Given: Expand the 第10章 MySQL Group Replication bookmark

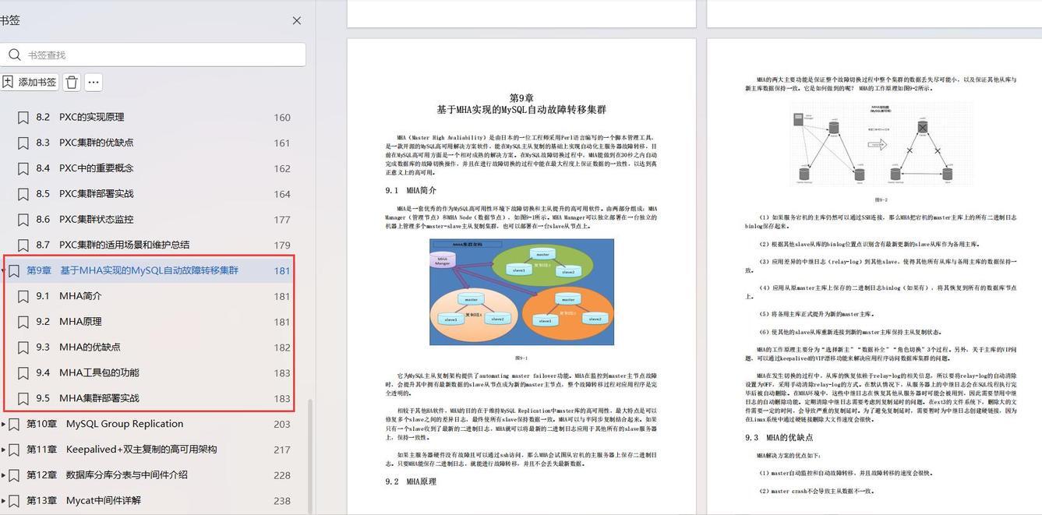Looking at the screenshot, I should (x=3, y=425).
